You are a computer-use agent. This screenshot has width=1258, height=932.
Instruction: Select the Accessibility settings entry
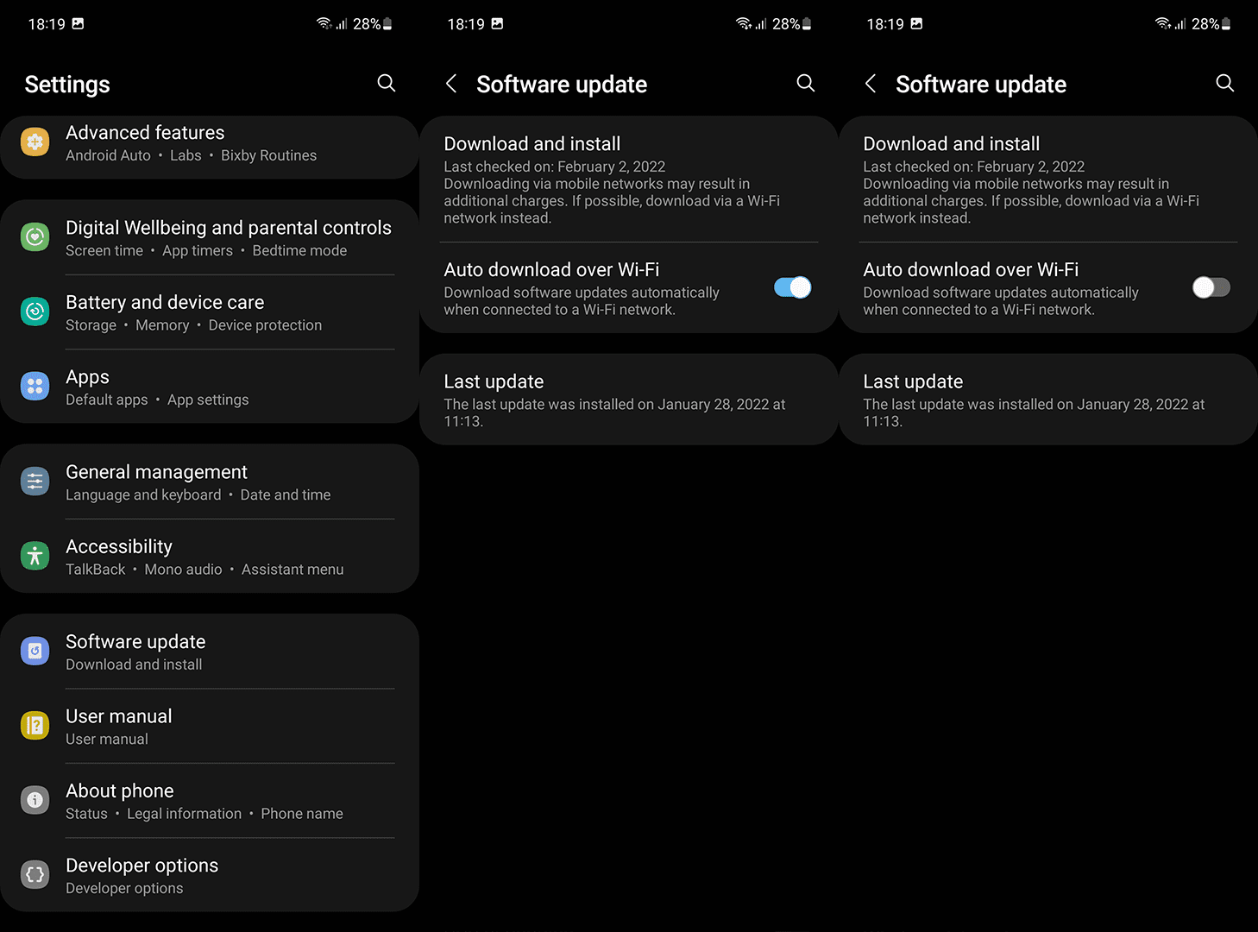(x=210, y=557)
